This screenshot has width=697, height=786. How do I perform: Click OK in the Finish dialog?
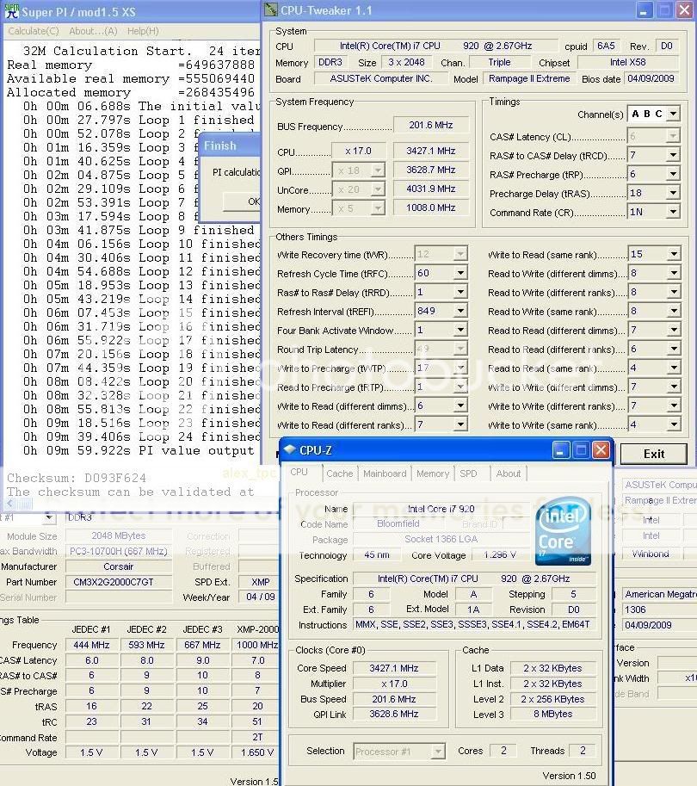coord(242,201)
